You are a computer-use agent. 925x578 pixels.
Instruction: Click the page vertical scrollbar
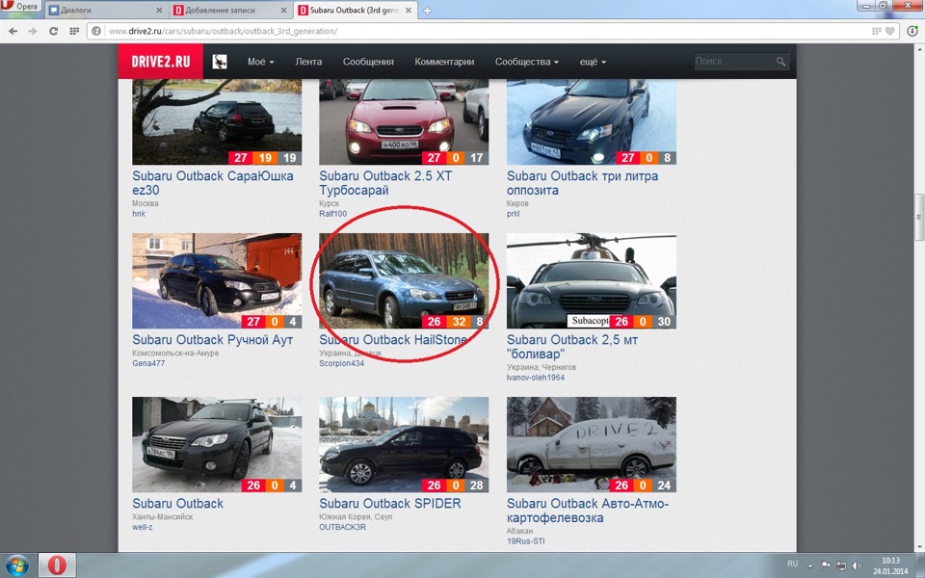tap(919, 217)
